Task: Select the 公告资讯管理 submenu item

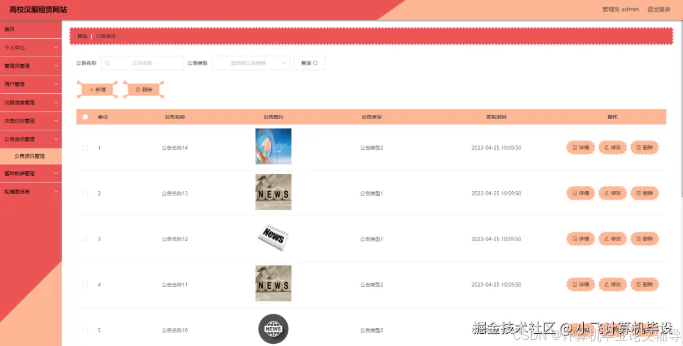Action: [31, 156]
